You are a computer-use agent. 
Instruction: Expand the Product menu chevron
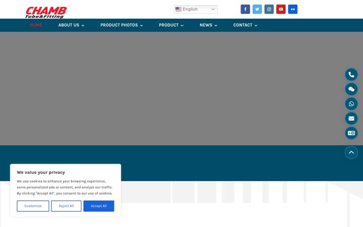(182, 26)
